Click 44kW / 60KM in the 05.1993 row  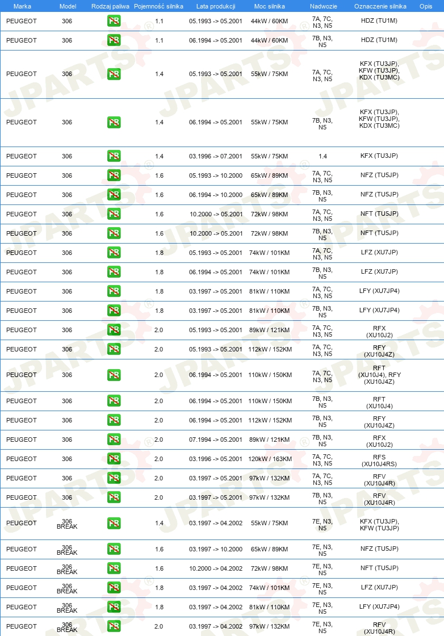tap(269, 21)
